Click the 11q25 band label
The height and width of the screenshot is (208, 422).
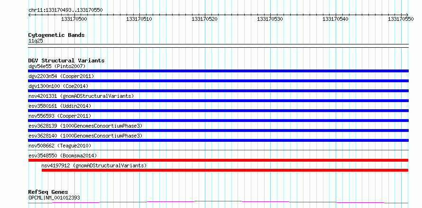pyautogui.click(x=36, y=41)
